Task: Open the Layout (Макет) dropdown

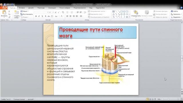Action: pyautogui.click(x=25, y=11)
